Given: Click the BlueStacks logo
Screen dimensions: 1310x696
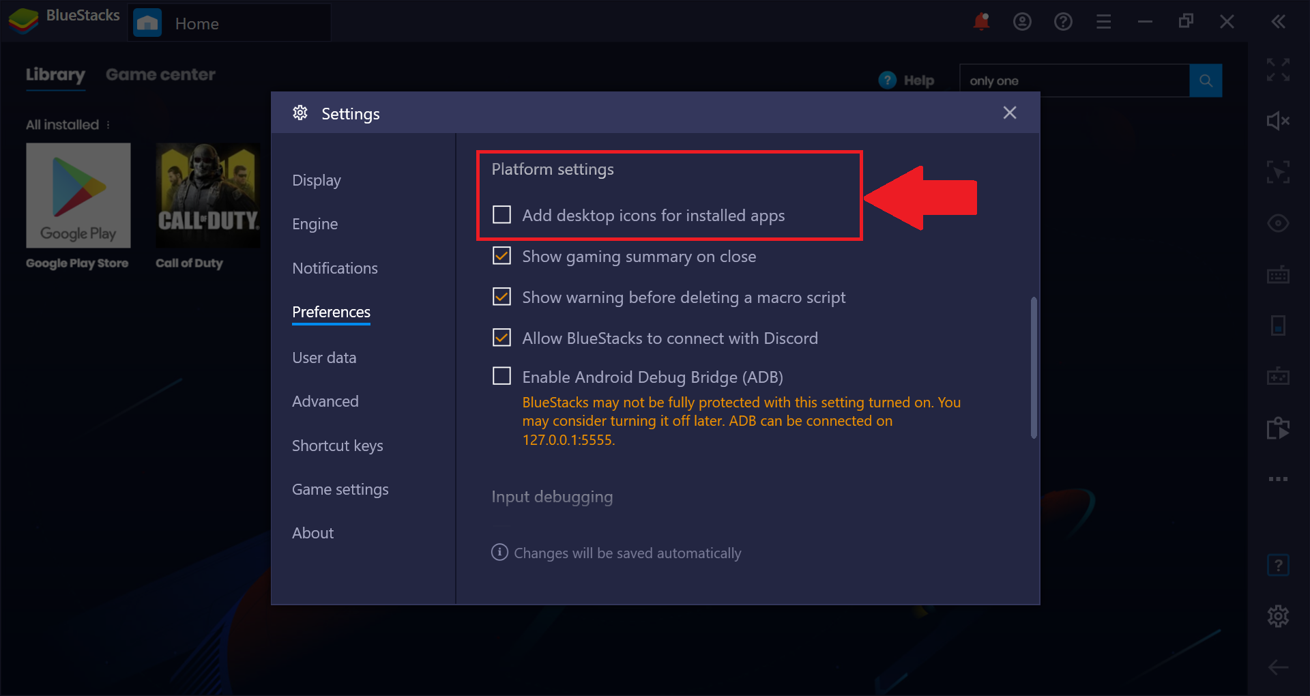Looking at the screenshot, I should tap(23, 21).
